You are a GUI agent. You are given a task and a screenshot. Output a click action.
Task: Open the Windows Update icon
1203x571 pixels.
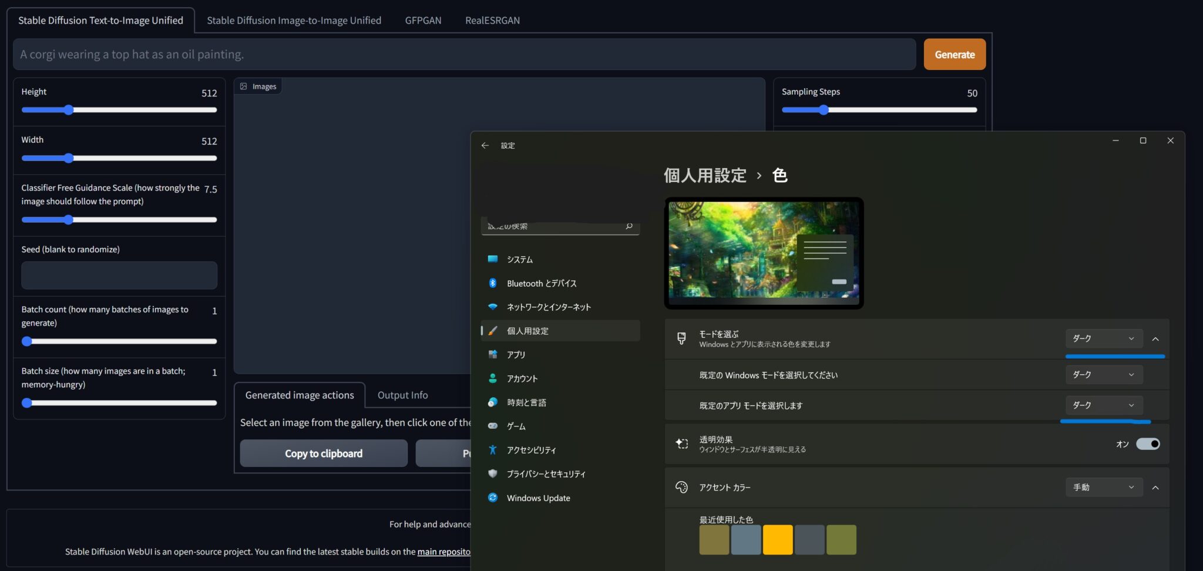coord(493,498)
